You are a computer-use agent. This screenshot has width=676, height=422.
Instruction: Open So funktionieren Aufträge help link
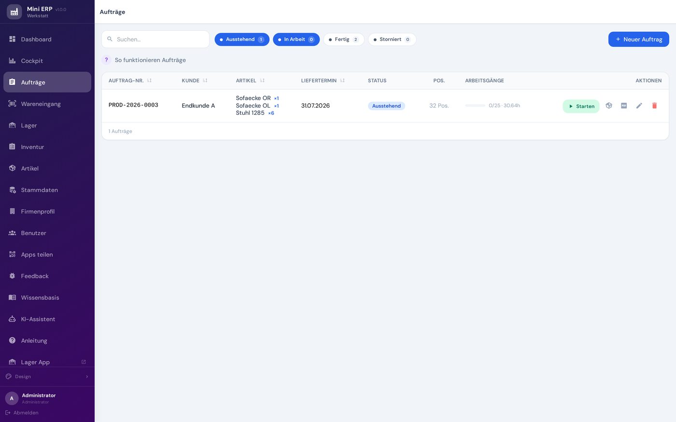[150, 60]
